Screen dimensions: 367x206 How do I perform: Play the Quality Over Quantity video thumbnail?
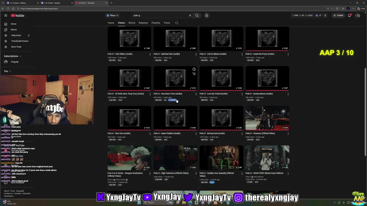221,158
